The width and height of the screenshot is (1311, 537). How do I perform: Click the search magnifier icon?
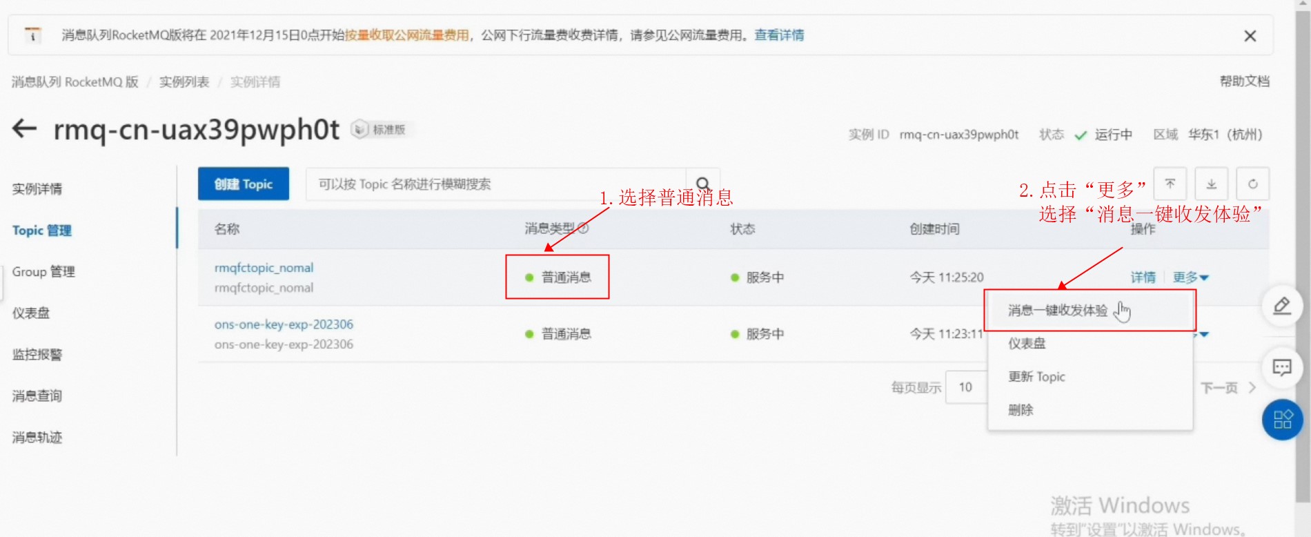[x=702, y=184]
